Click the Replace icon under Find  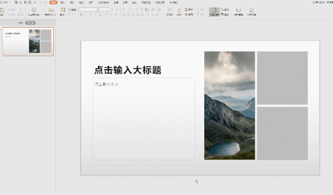222,14
